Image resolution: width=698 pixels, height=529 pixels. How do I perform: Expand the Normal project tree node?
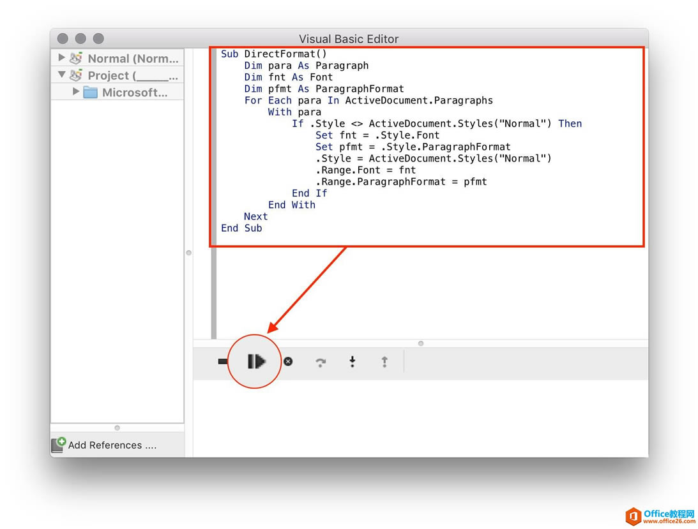coord(62,57)
